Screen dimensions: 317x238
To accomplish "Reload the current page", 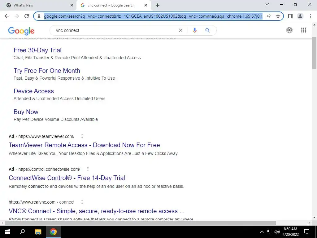I will click(27, 16).
